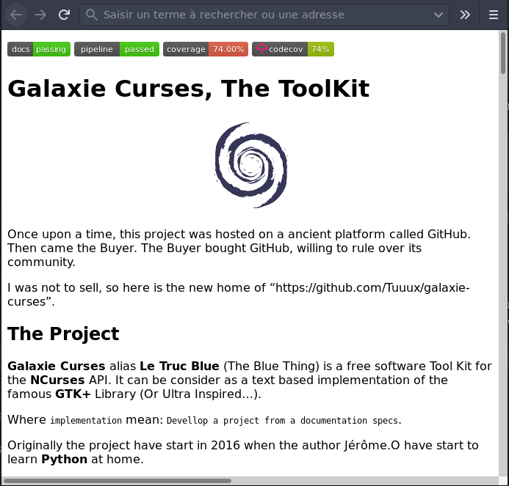Open the docs passing badge
This screenshot has width=509, height=486.
[x=39, y=49]
